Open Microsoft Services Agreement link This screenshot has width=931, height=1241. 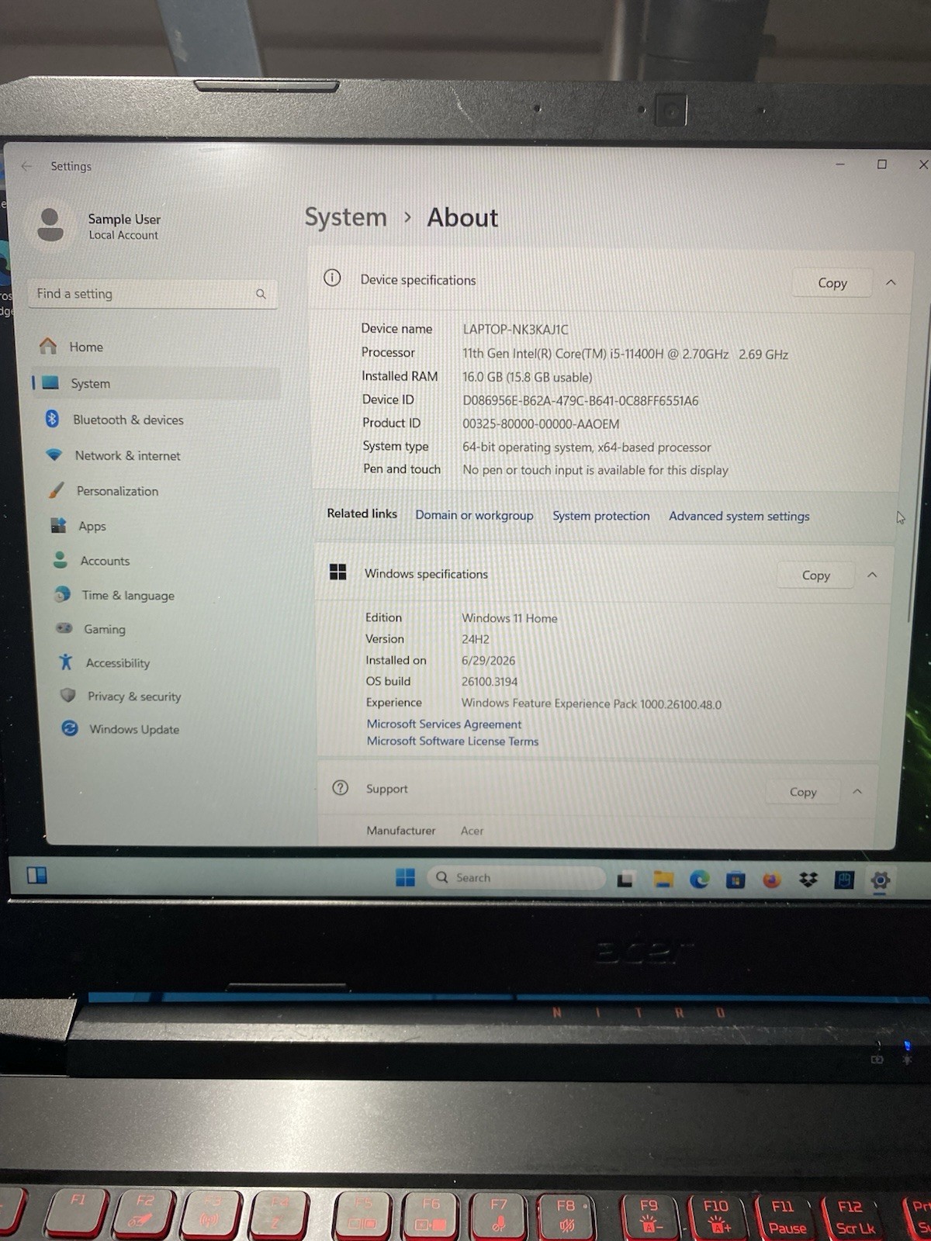[x=444, y=724]
